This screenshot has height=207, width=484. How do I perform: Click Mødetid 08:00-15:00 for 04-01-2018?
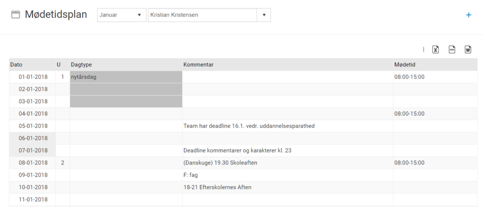409,114
